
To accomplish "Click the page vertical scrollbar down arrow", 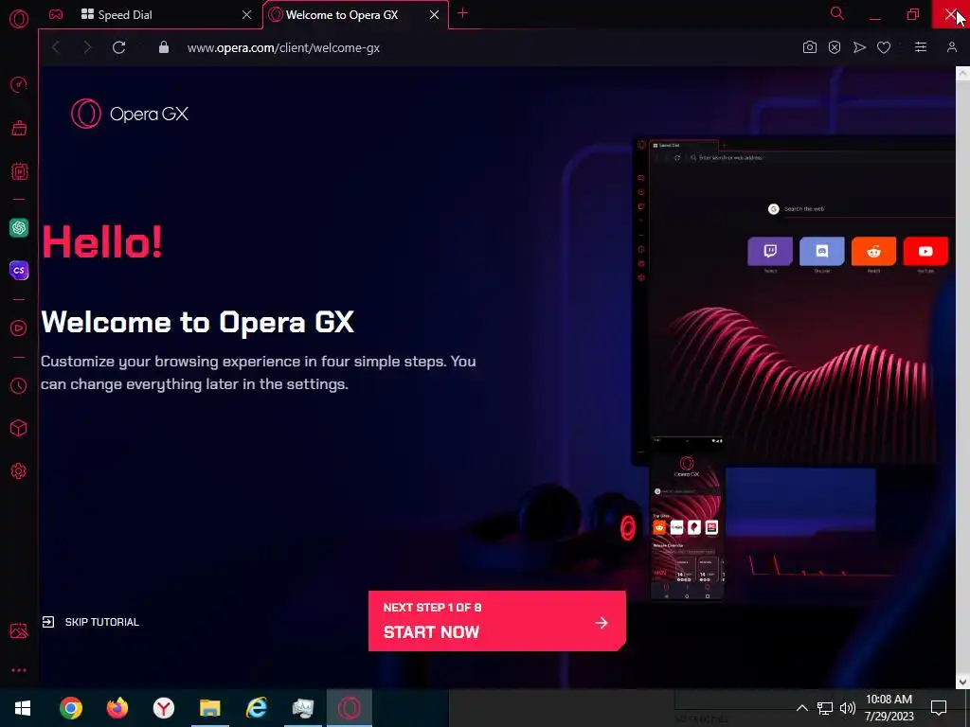I will [x=962, y=682].
